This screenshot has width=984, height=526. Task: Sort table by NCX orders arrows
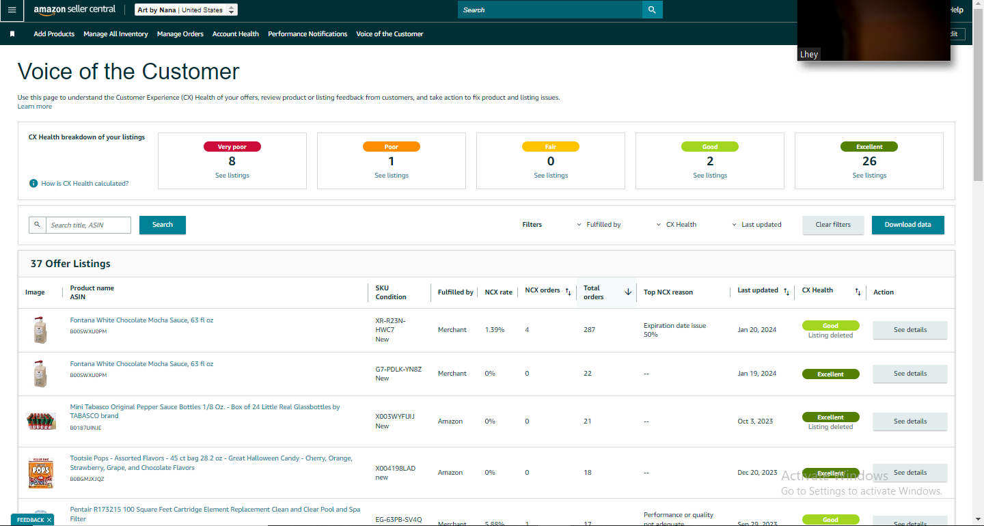tap(568, 292)
